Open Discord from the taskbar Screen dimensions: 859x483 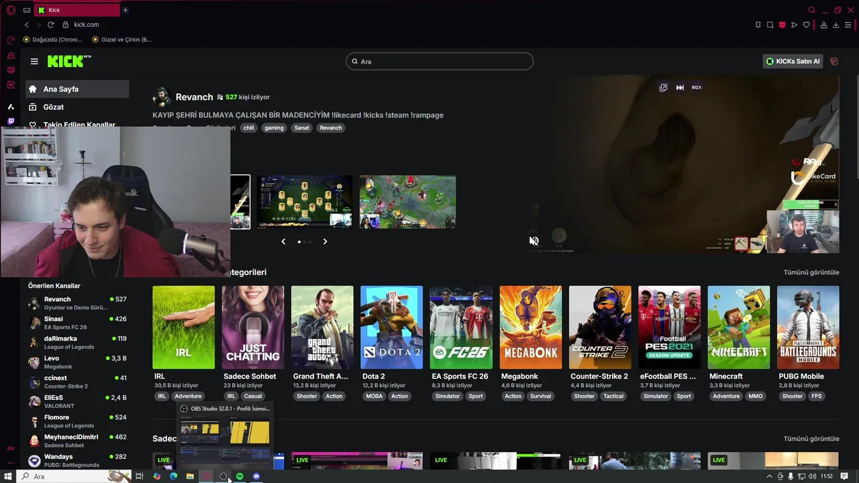click(x=256, y=476)
